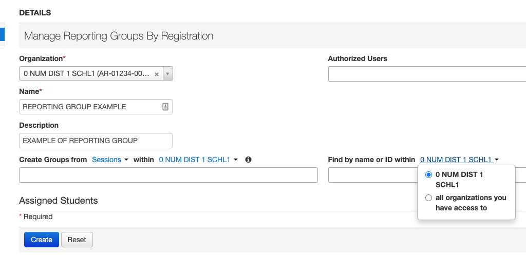This screenshot has height=255, width=526.
Task: Toggle the Find by name within organization dropdown
Action: pyautogui.click(x=459, y=160)
